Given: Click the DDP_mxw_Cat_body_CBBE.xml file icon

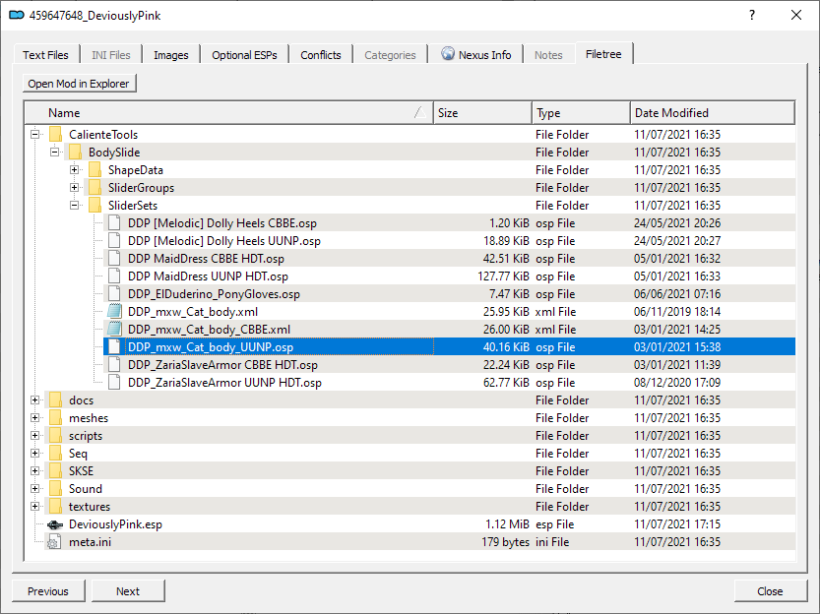Looking at the screenshot, I should [x=114, y=330].
